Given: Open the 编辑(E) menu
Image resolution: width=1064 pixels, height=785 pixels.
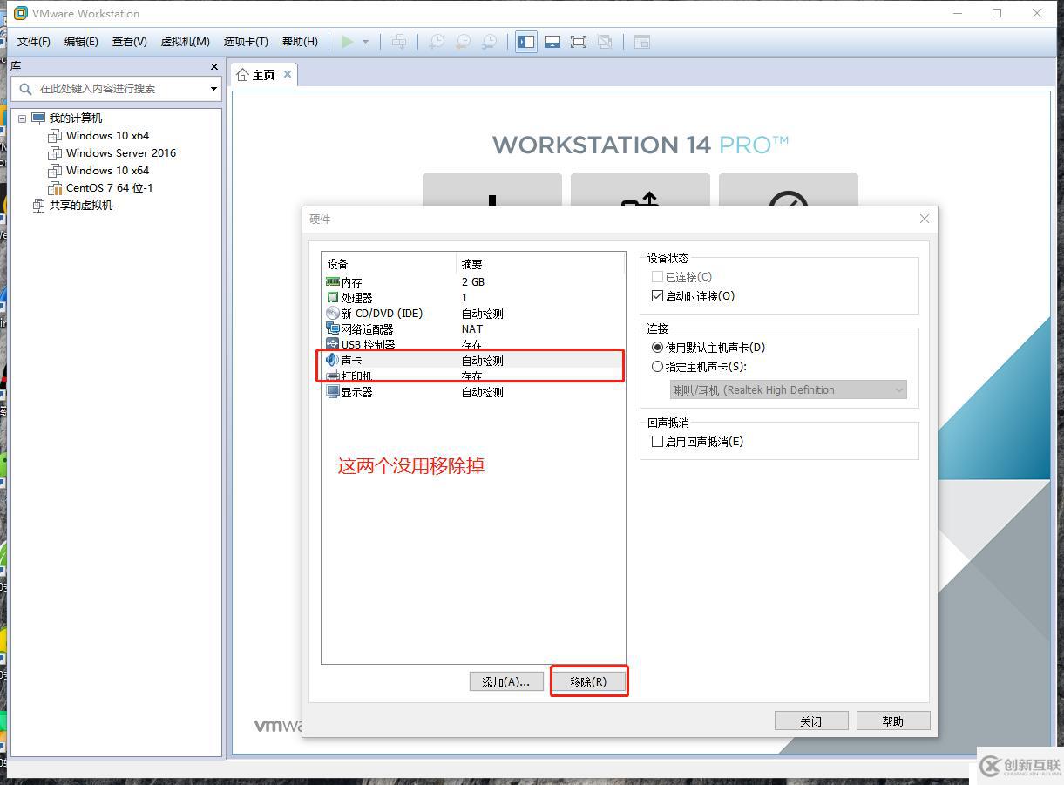Looking at the screenshot, I should (81, 42).
